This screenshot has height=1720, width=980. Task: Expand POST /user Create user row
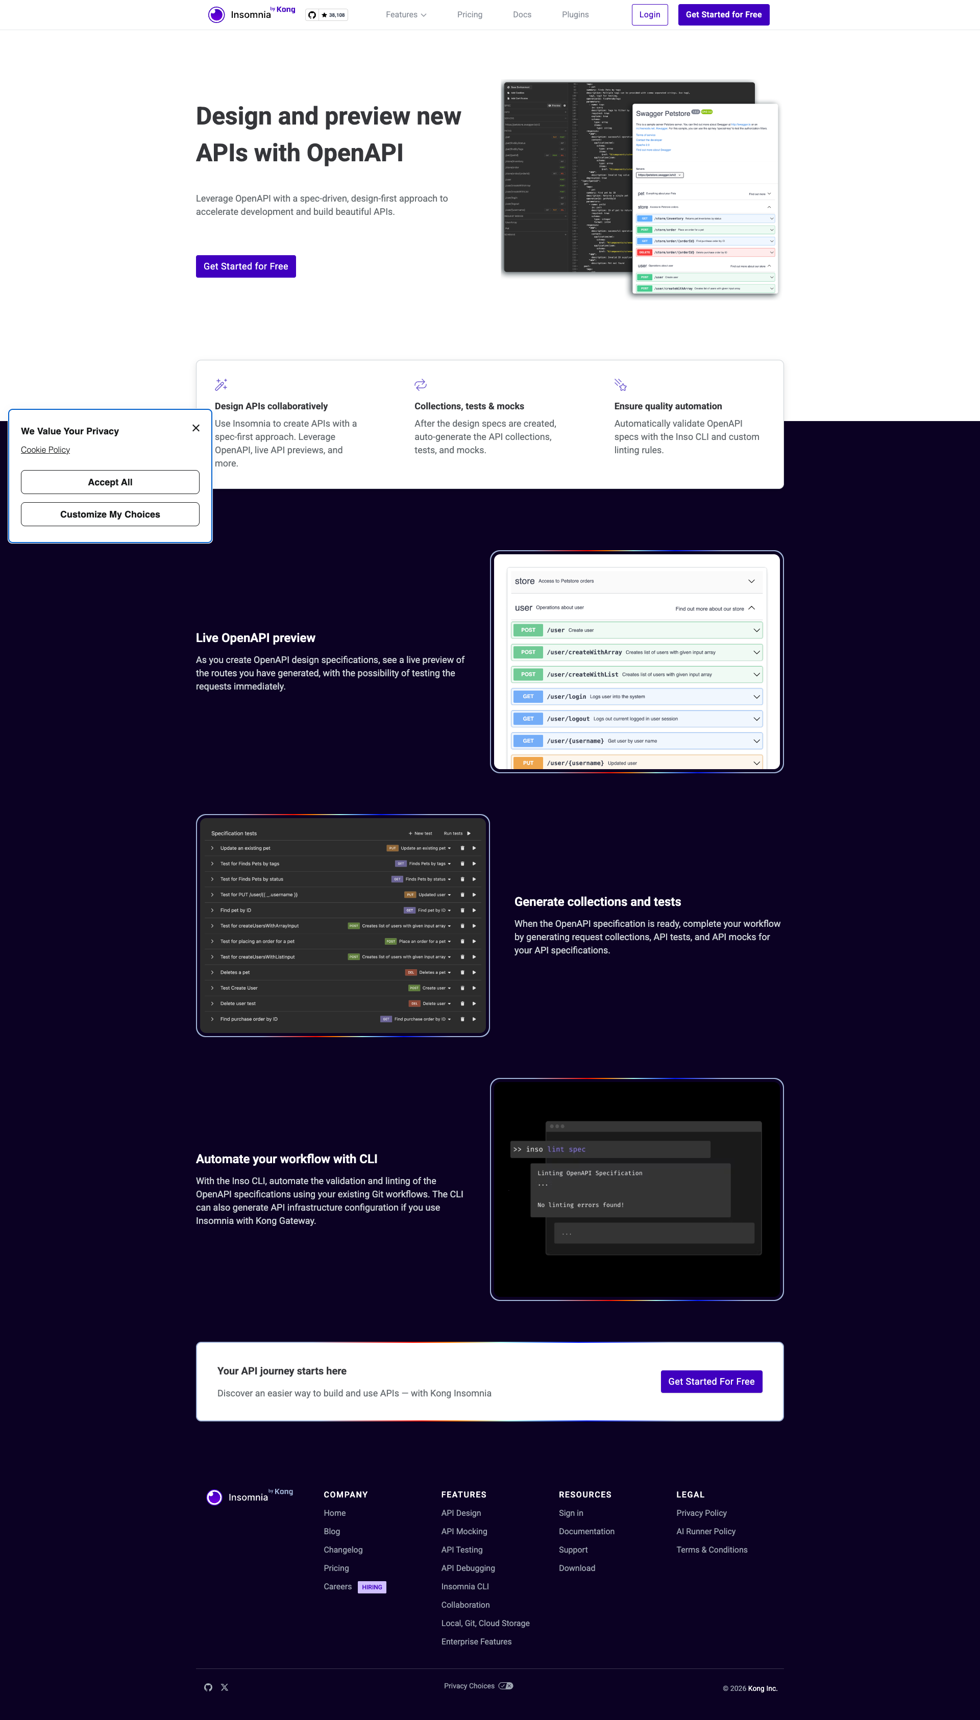pyautogui.click(x=636, y=630)
